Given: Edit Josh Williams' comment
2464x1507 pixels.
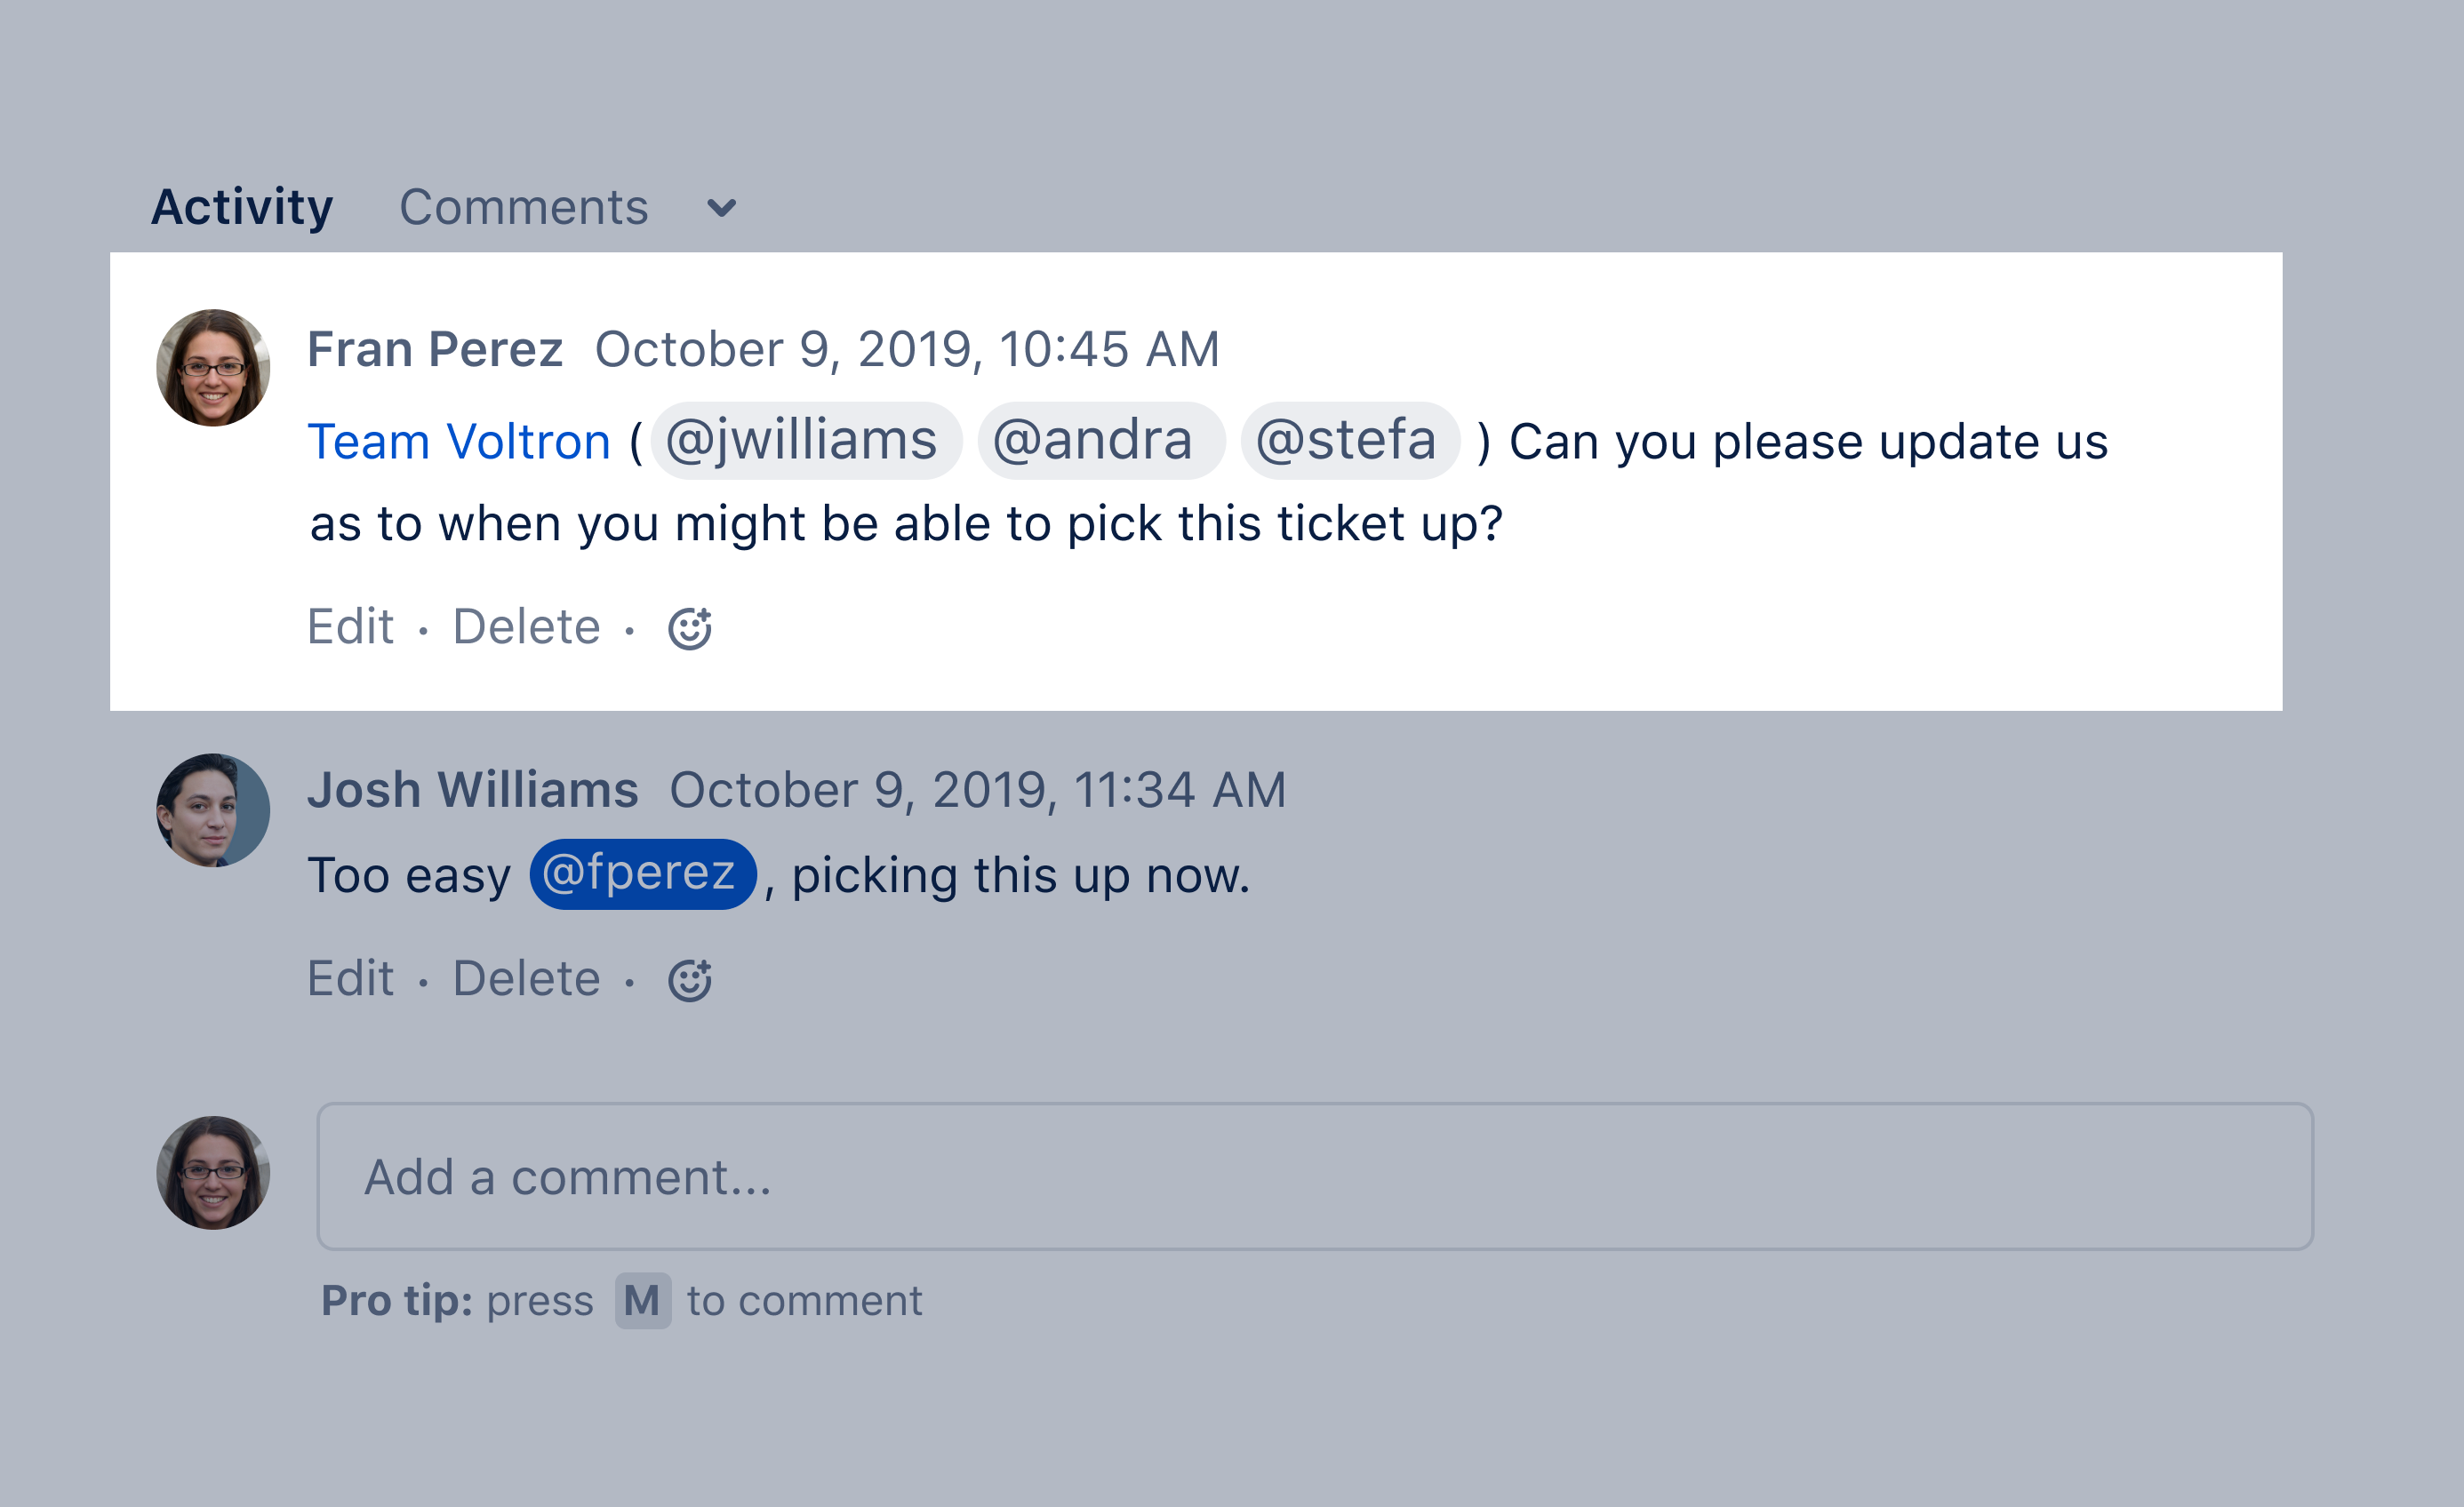Looking at the screenshot, I should point(350,978).
